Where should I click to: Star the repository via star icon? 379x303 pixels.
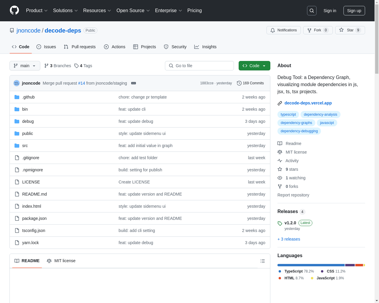(x=341, y=30)
